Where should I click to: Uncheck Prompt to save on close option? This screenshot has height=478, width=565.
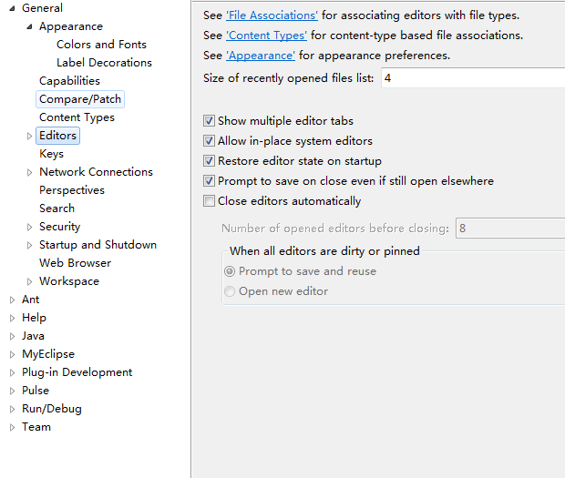(210, 181)
